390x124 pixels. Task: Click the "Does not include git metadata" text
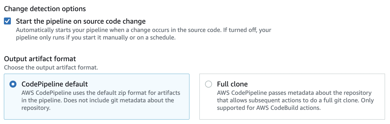[x=111, y=100]
